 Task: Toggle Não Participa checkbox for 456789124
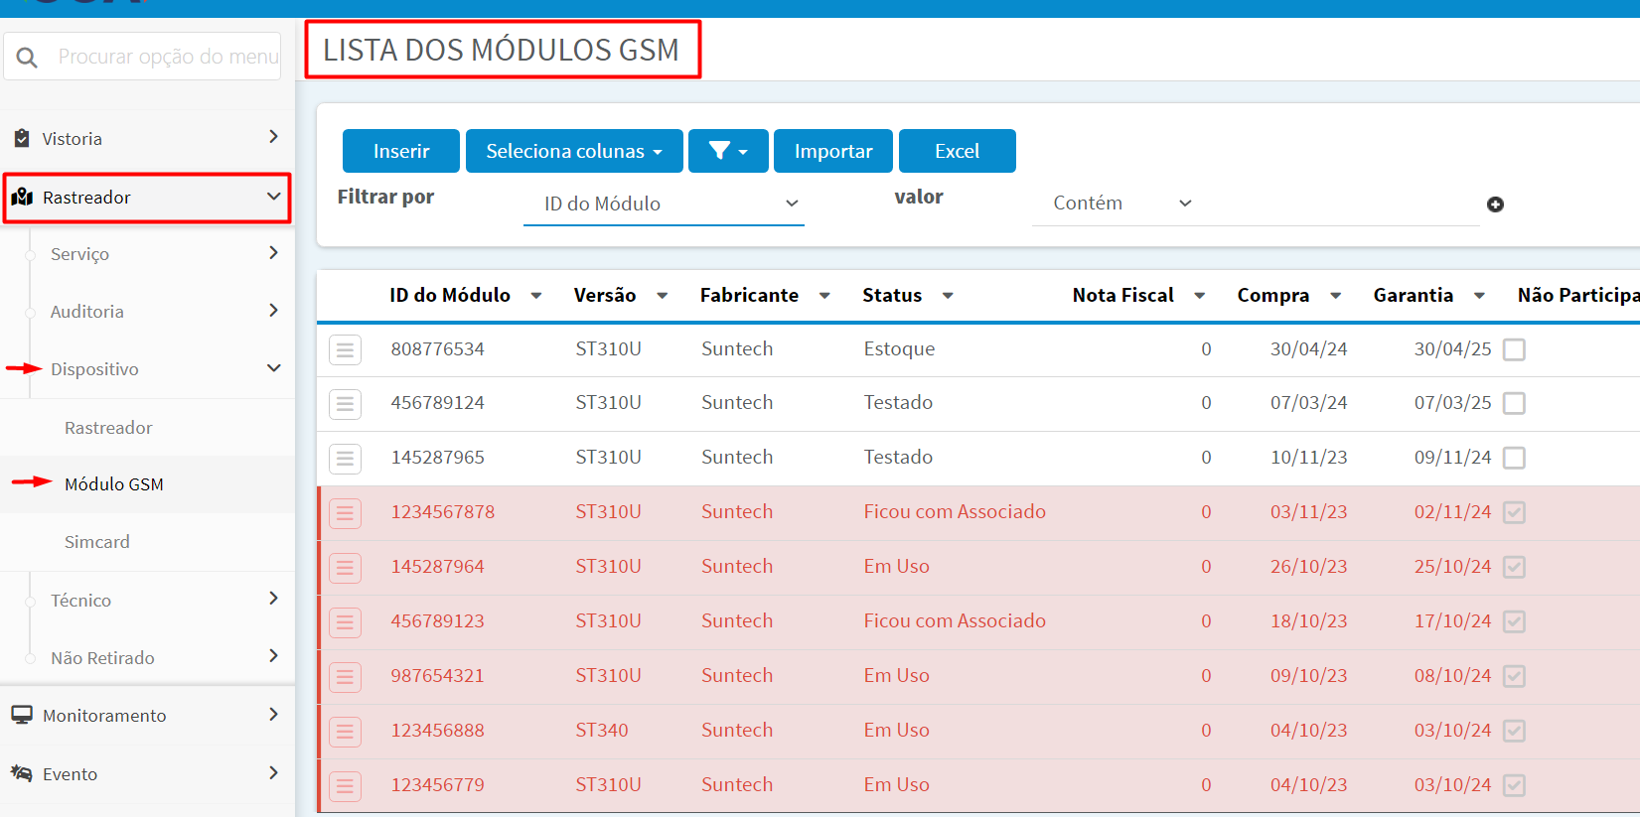click(x=1514, y=403)
